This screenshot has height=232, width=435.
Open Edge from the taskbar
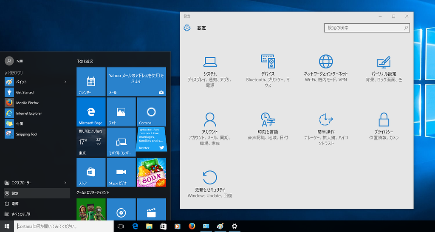135,226
